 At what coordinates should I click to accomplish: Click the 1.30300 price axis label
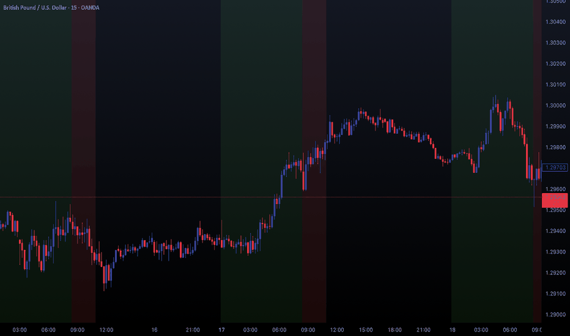tap(555, 43)
